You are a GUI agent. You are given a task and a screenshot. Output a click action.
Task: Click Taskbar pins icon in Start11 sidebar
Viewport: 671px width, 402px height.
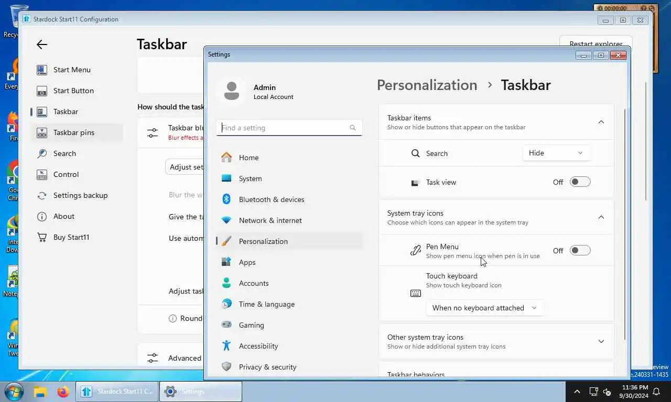(42, 132)
